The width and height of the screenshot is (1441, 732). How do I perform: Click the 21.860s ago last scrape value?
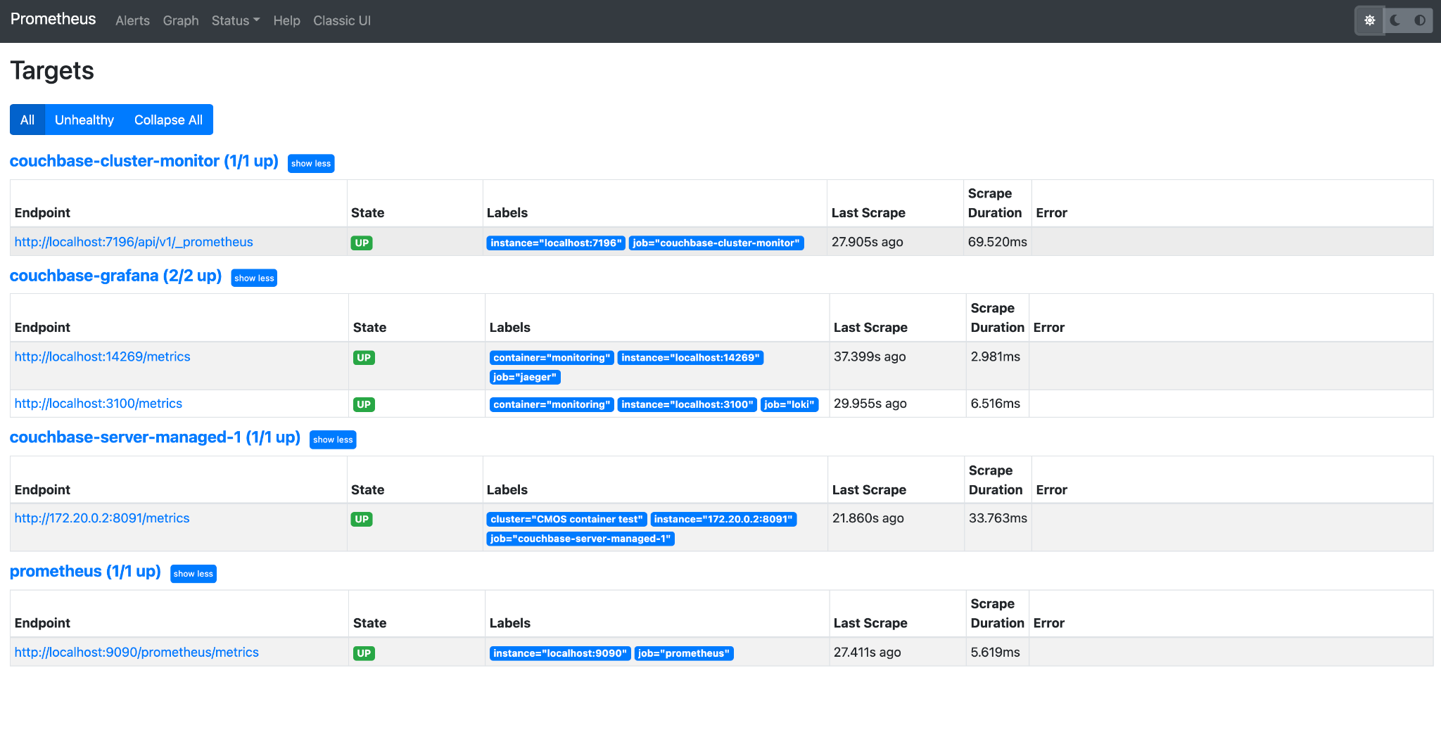tap(868, 518)
